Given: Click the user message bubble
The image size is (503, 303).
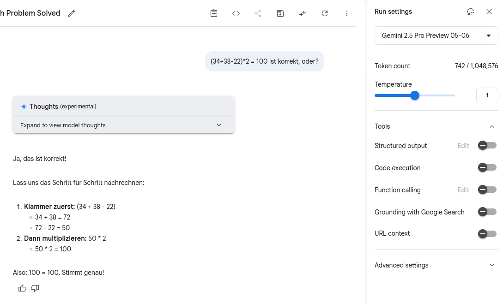Looking at the screenshot, I should [x=265, y=61].
